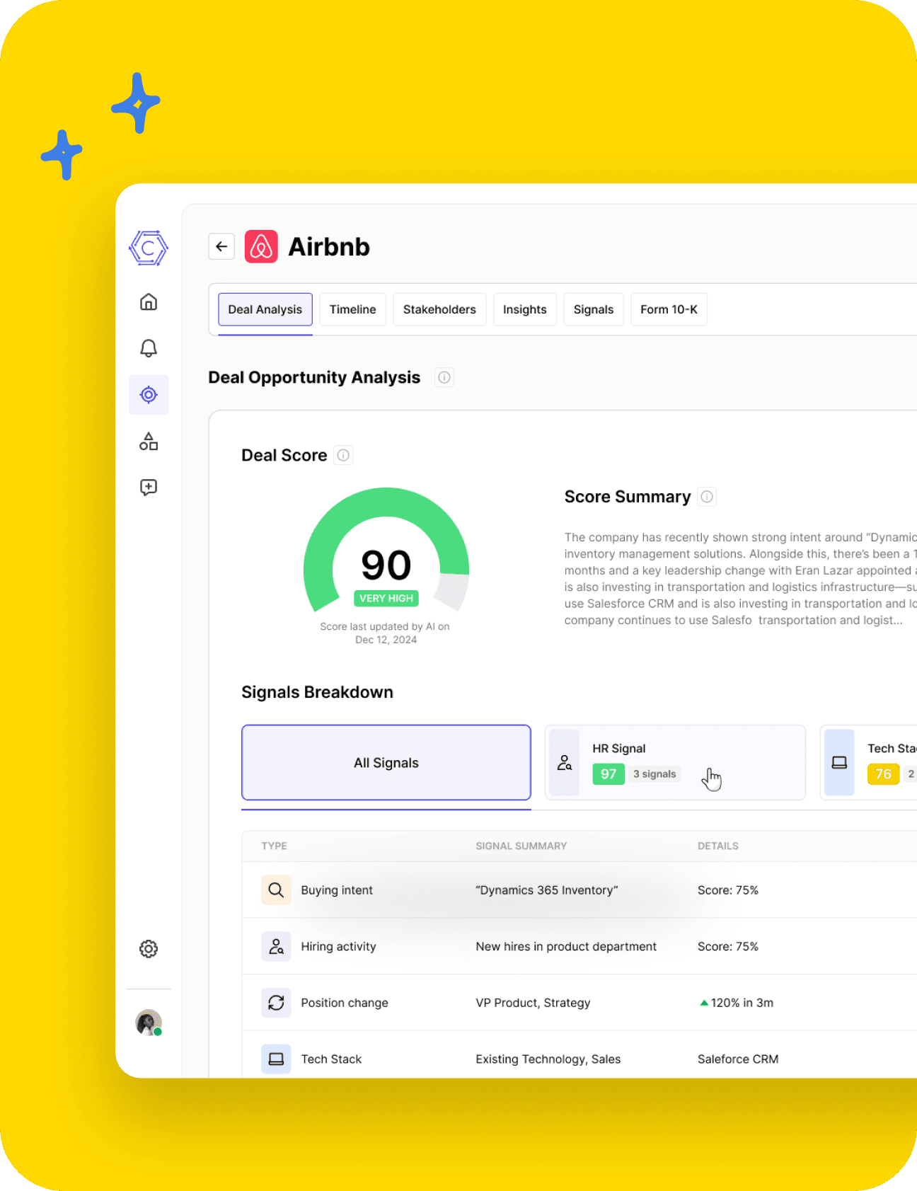Select the All Signals card
This screenshot has width=917, height=1191.
coord(386,763)
